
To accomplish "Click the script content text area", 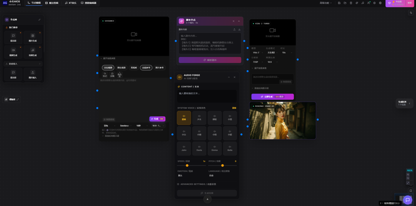I will coord(210,43).
